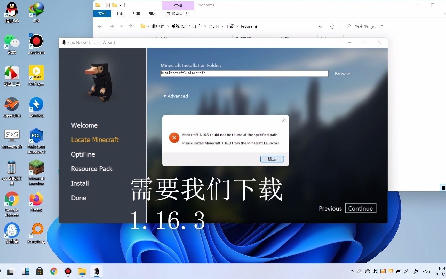Click the 确定 button in the error dialog
Screen dimensions: 446x279
(272, 159)
